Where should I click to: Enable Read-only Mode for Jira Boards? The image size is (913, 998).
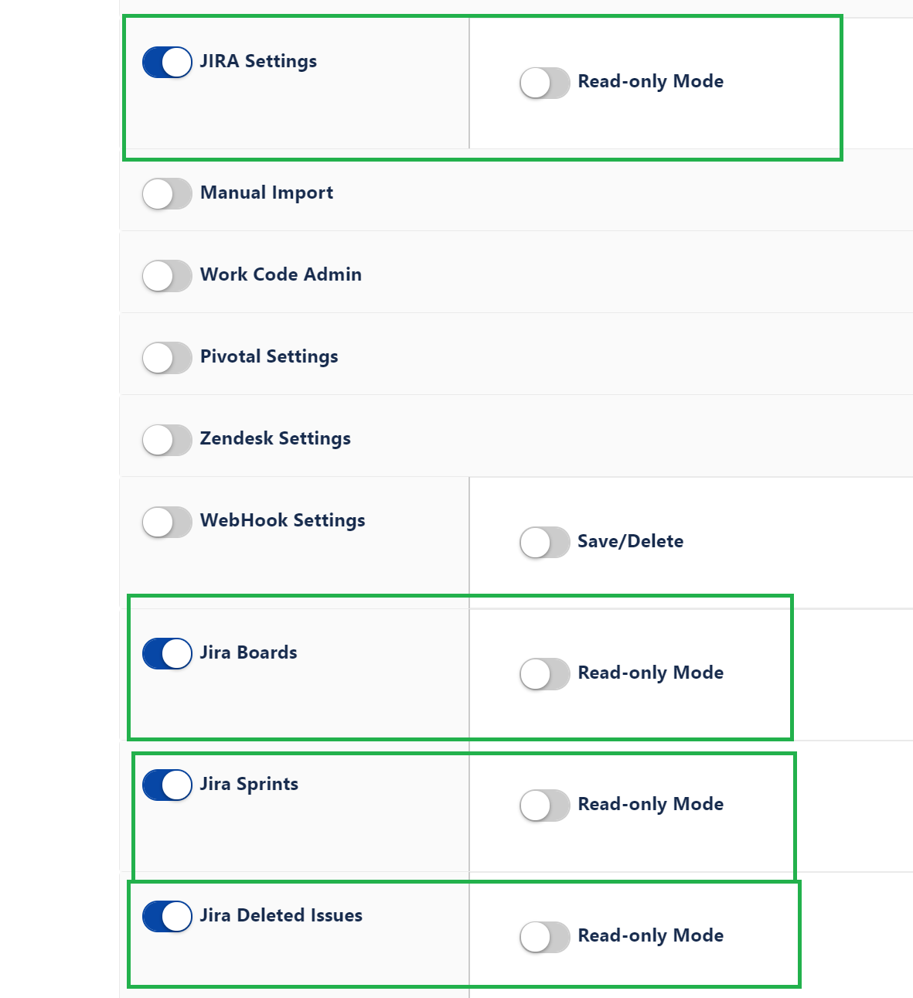(x=544, y=673)
